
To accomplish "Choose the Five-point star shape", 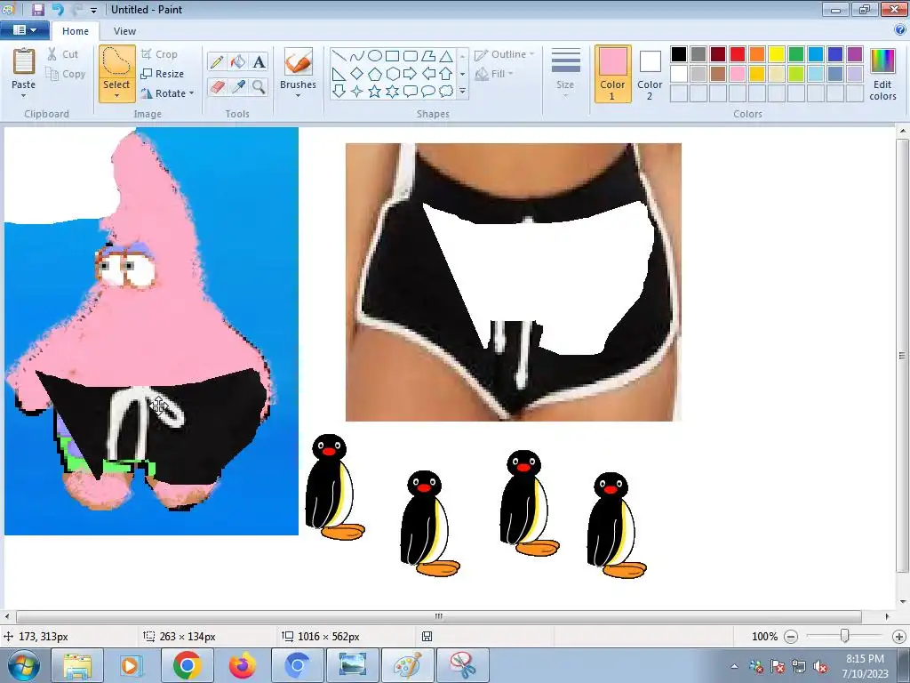I will click(x=375, y=92).
